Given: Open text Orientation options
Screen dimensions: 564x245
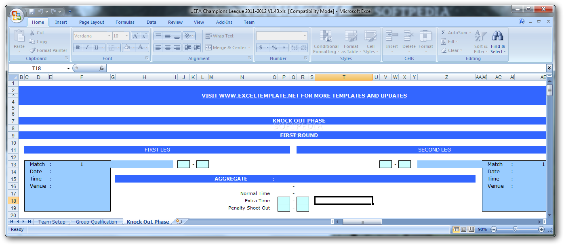Looking at the screenshot, I should click(188, 36).
